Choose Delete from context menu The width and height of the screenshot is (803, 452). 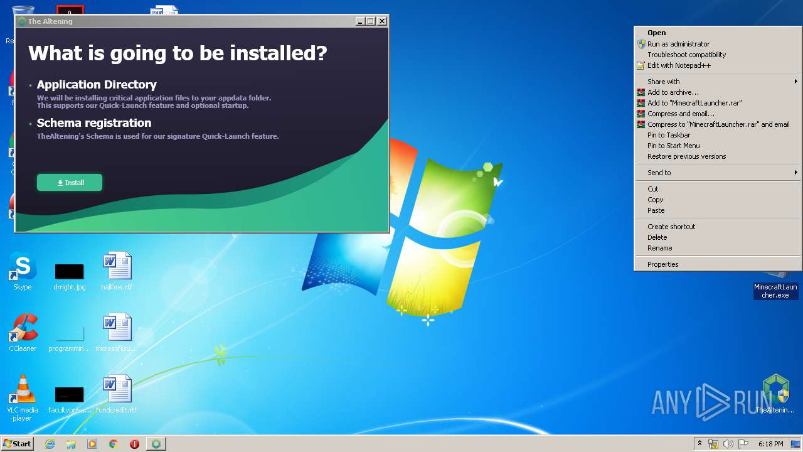tap(718, 237)
